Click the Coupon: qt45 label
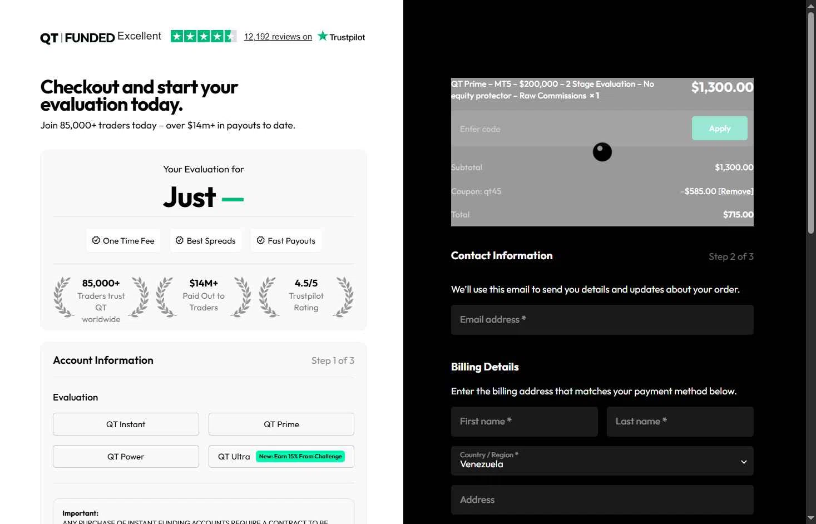Image resolution: width=816 pixels, height=524 pixels. click(476, 191)
